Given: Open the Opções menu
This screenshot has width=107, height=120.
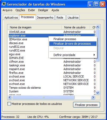Looking at the screenshot, I should tap(20, 10).
